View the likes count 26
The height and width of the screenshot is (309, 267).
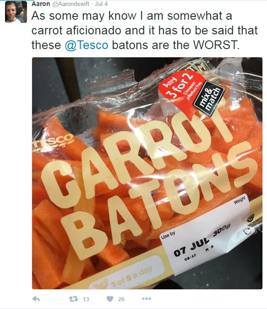tap(121, 299)
